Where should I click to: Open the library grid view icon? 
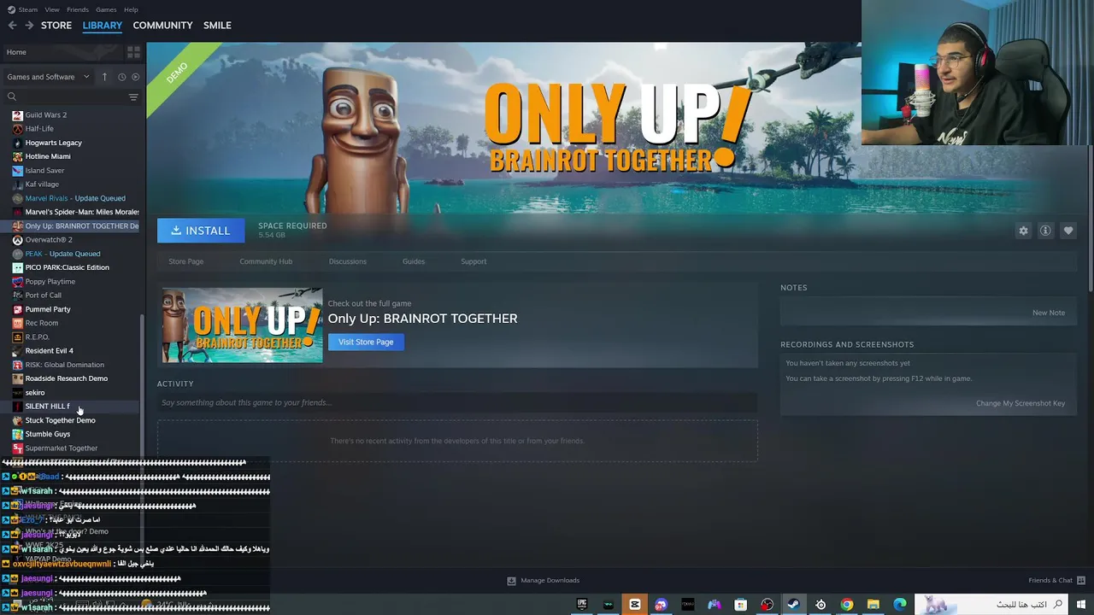(x=133, y=52)
